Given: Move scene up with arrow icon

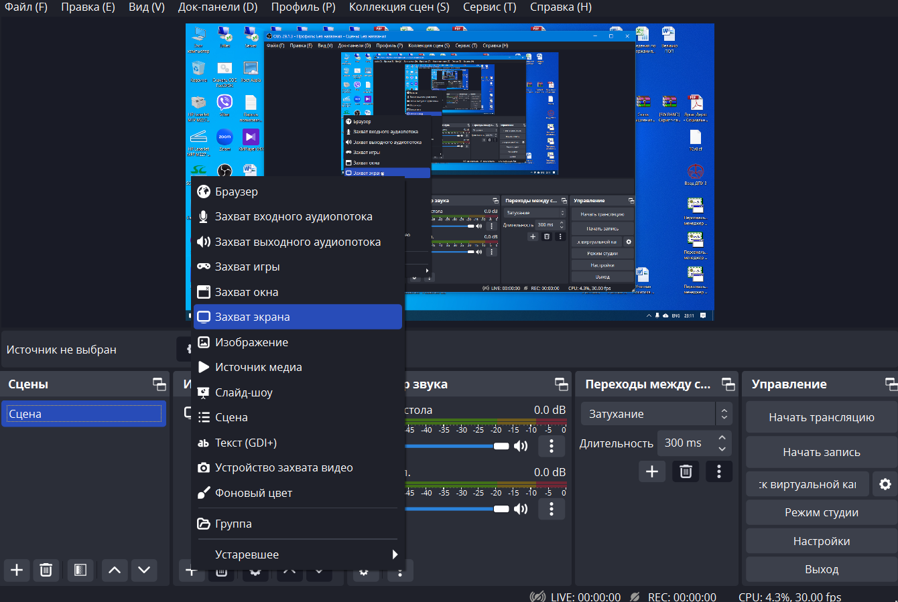Looking at the screenshot, I should click(115, 570).
